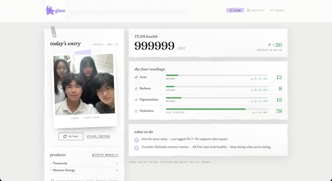Click the Hydration progress bar
332x181 pixels.
click(x=217, y=109)
